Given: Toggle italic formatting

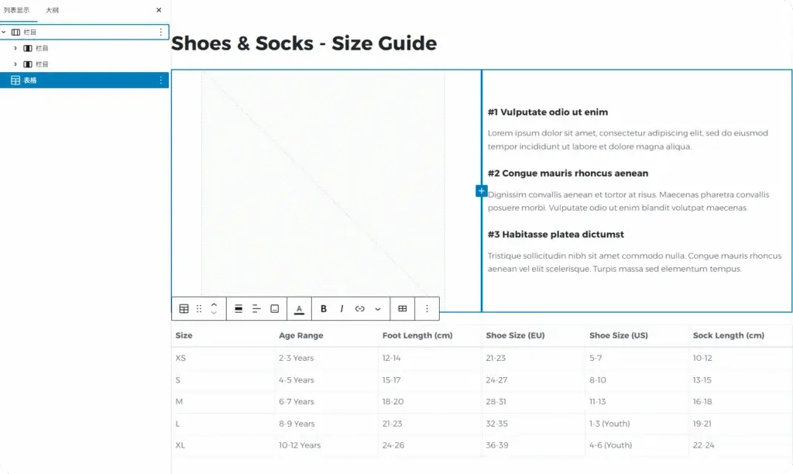Looking at the screenshot, I should click(342, 308).
